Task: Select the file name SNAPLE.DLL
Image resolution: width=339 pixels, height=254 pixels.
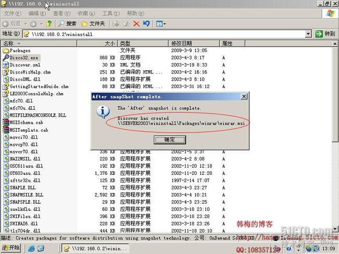Action: [23, 187]
